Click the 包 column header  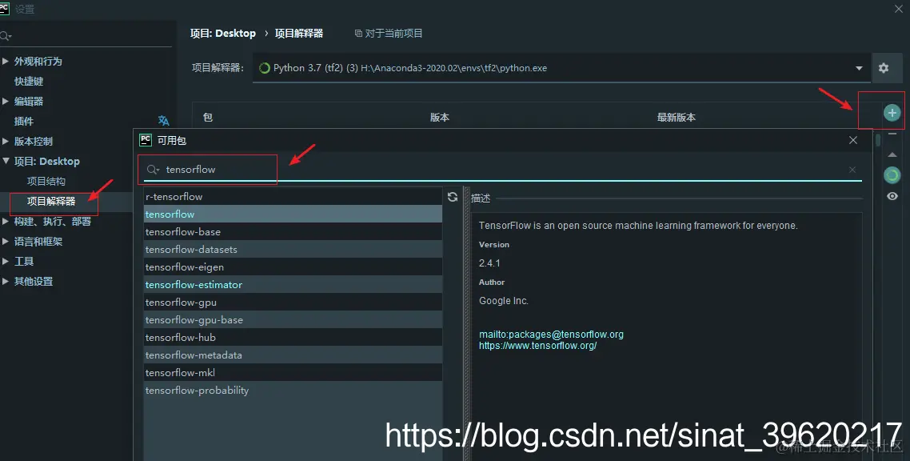click(x=208, y=118)
